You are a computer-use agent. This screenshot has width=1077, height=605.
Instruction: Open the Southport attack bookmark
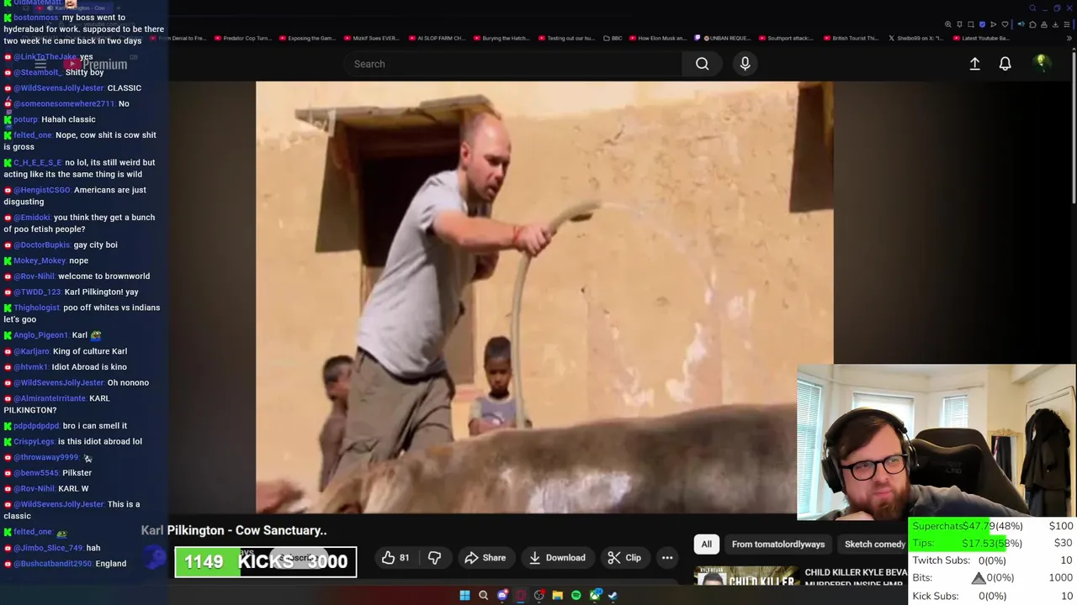(786, 38)
